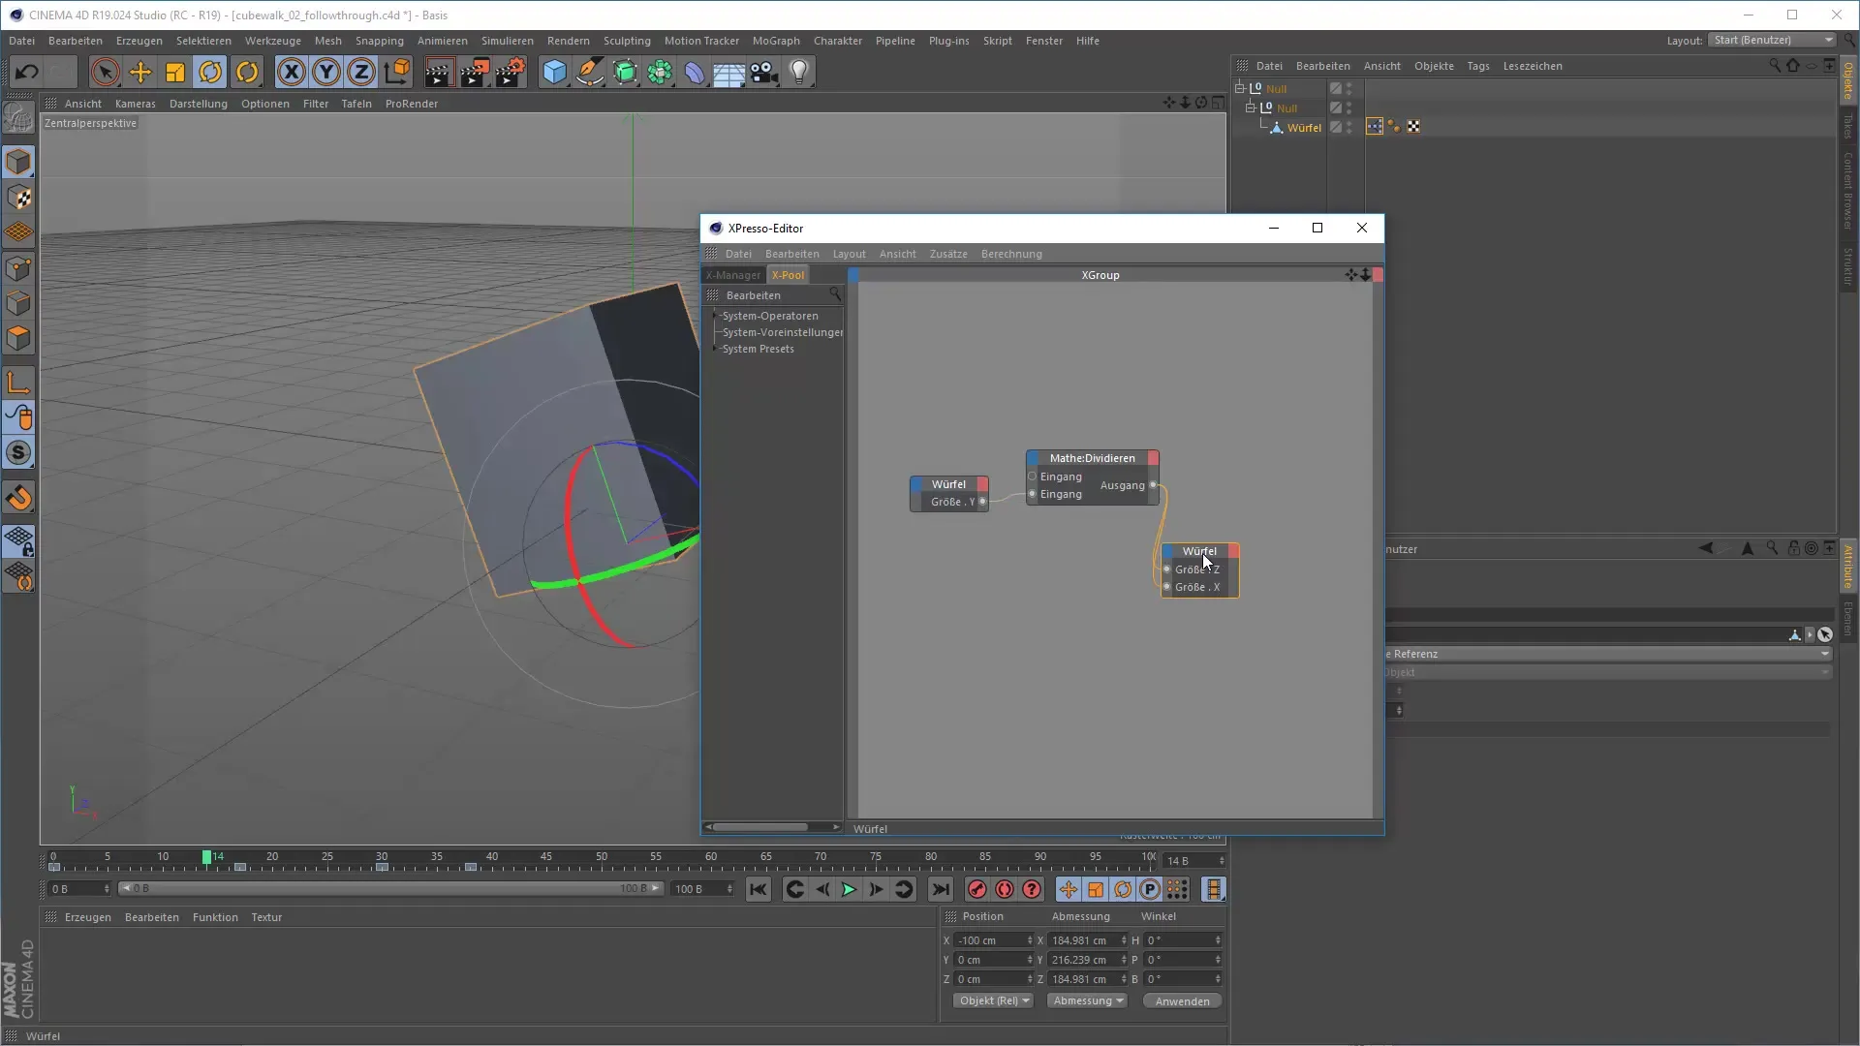Open render settings icon
This screenshot has width=1860, height=1046.
511,72
